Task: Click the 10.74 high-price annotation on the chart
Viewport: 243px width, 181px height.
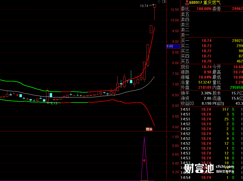Action: click(x=144, y=6)
